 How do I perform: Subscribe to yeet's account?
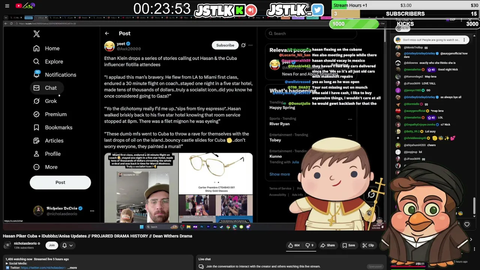[x=225, y=45]
